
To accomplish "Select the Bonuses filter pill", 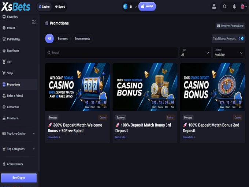I will (x=63, y=38).
